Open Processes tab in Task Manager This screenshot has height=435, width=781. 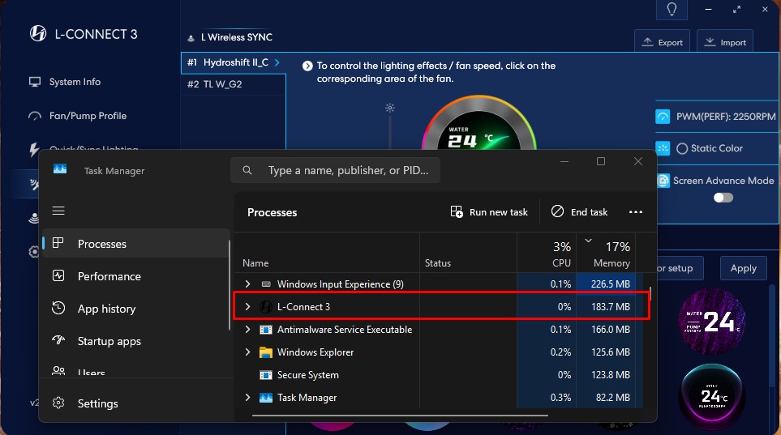click(136, 244)
